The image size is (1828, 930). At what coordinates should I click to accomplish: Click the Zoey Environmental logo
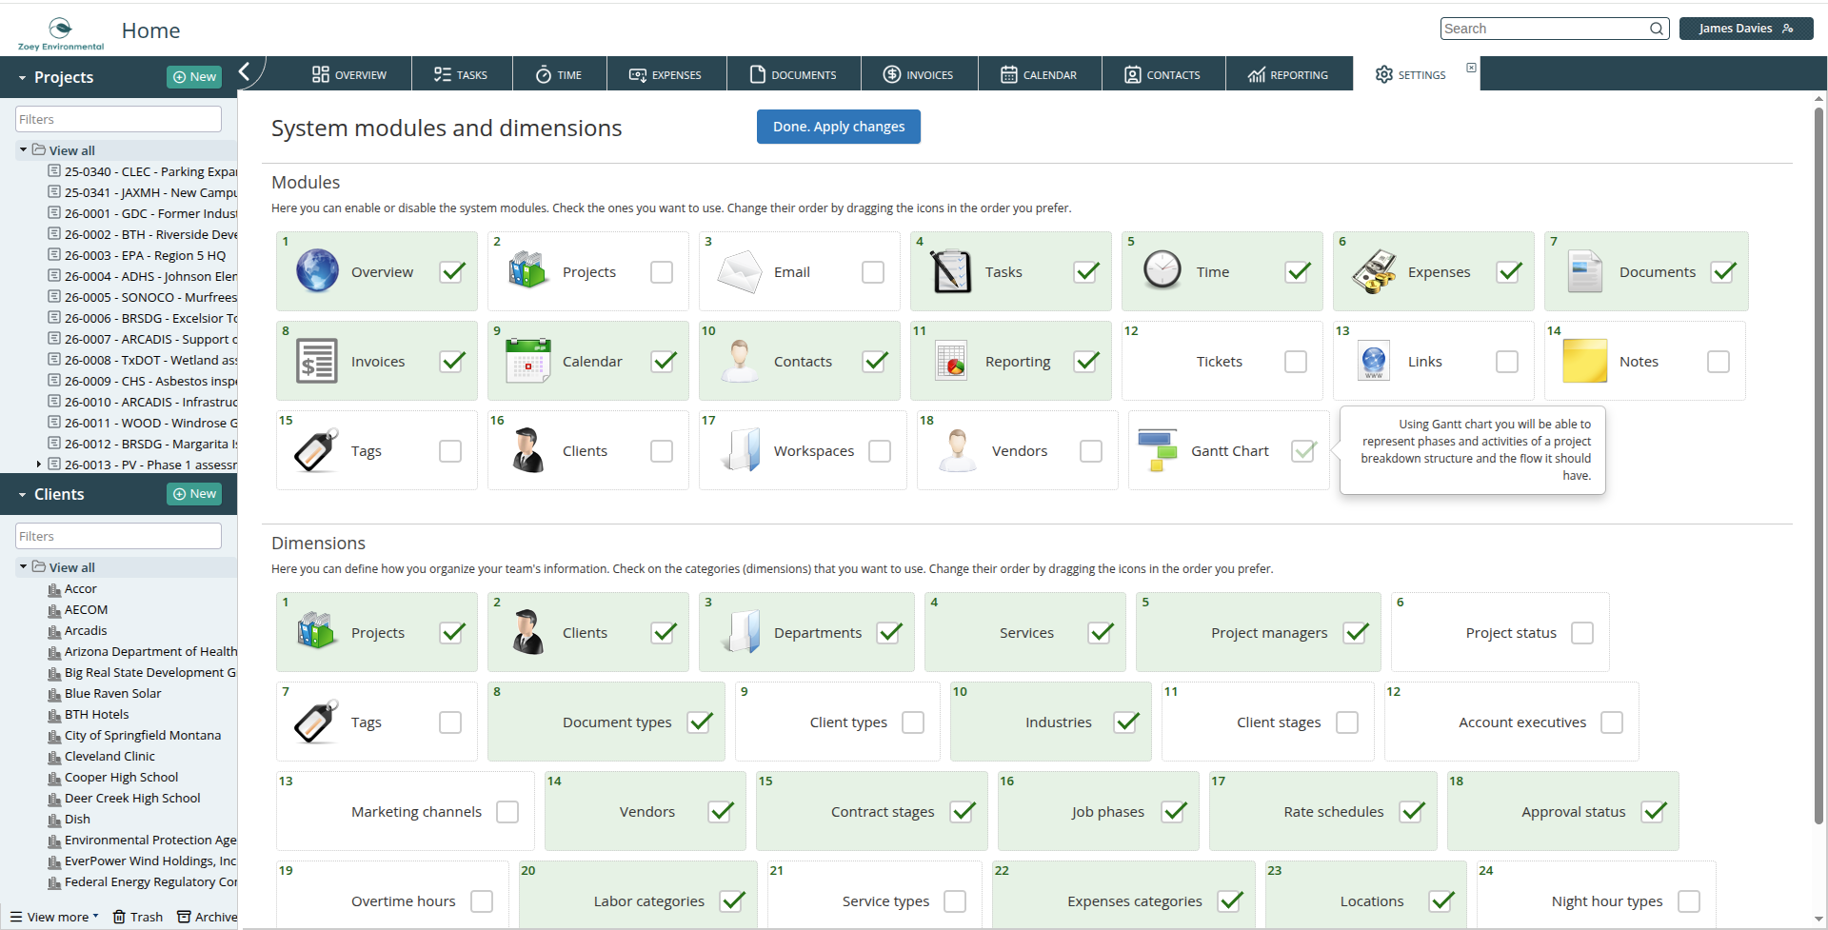(x=61, y=32)
